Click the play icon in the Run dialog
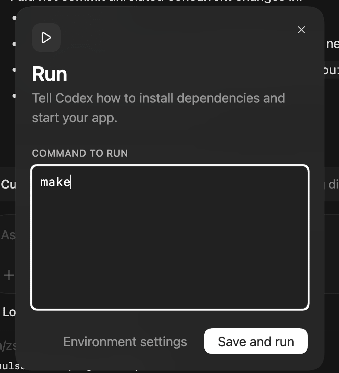 tap(46, 38)
